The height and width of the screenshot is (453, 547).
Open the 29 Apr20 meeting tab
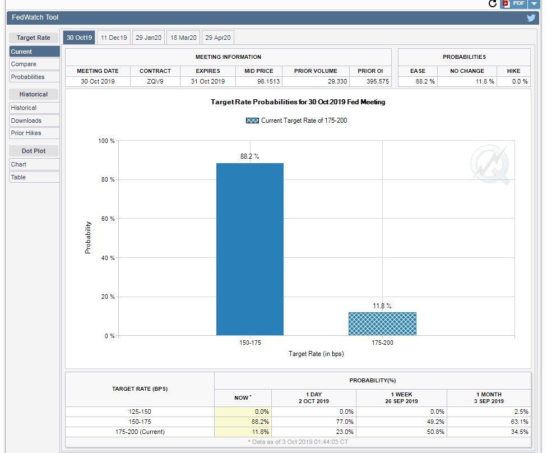pos(217,38)
